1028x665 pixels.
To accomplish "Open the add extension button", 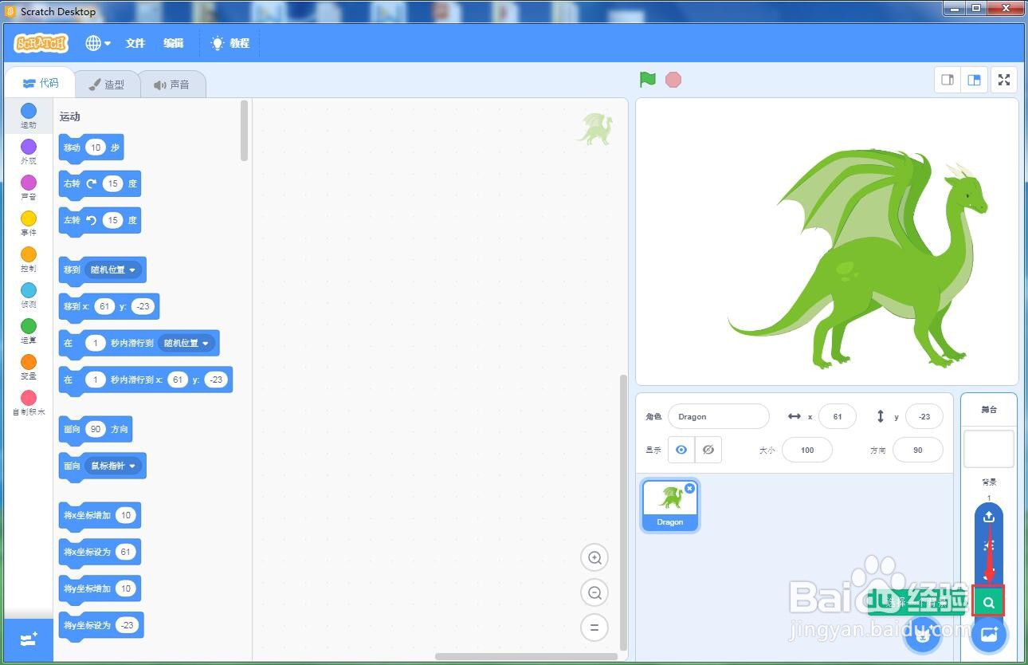I will click(29, 639).
